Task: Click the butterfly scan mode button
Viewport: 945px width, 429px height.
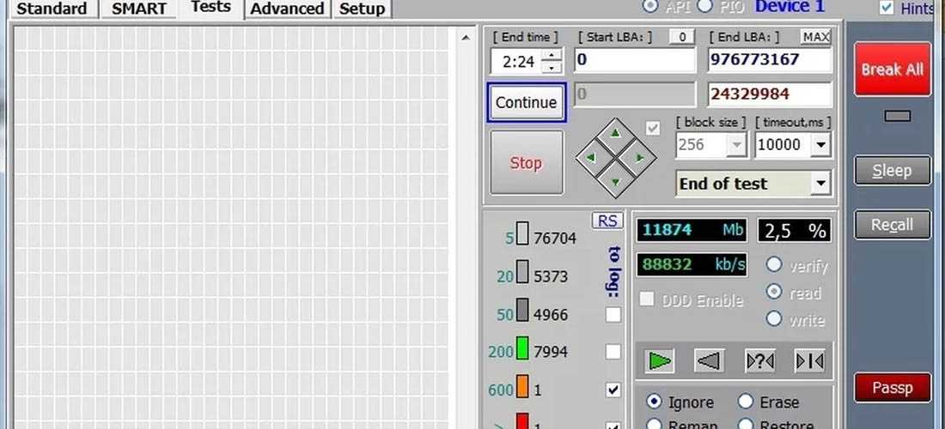Action: click(810, 361)
